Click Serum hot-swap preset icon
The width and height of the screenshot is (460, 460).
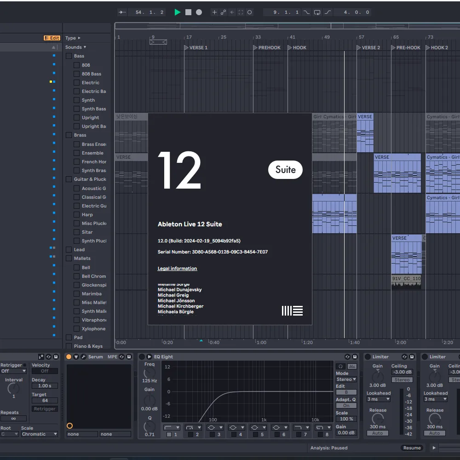pos(122,357)
